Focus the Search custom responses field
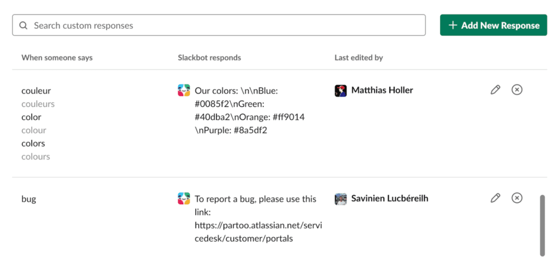This screenshot has height=271, width=555. pos(219,25)
